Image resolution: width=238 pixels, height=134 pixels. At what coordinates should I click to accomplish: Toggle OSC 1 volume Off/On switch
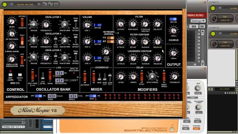[97, 25]
